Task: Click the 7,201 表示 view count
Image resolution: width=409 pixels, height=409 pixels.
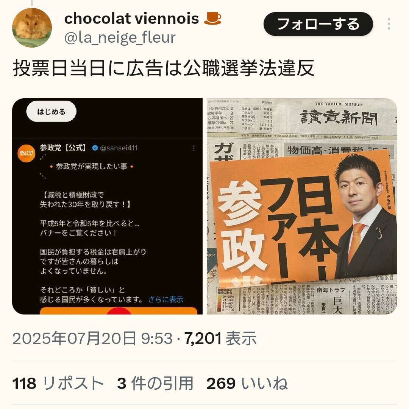Action: point(220,338)
